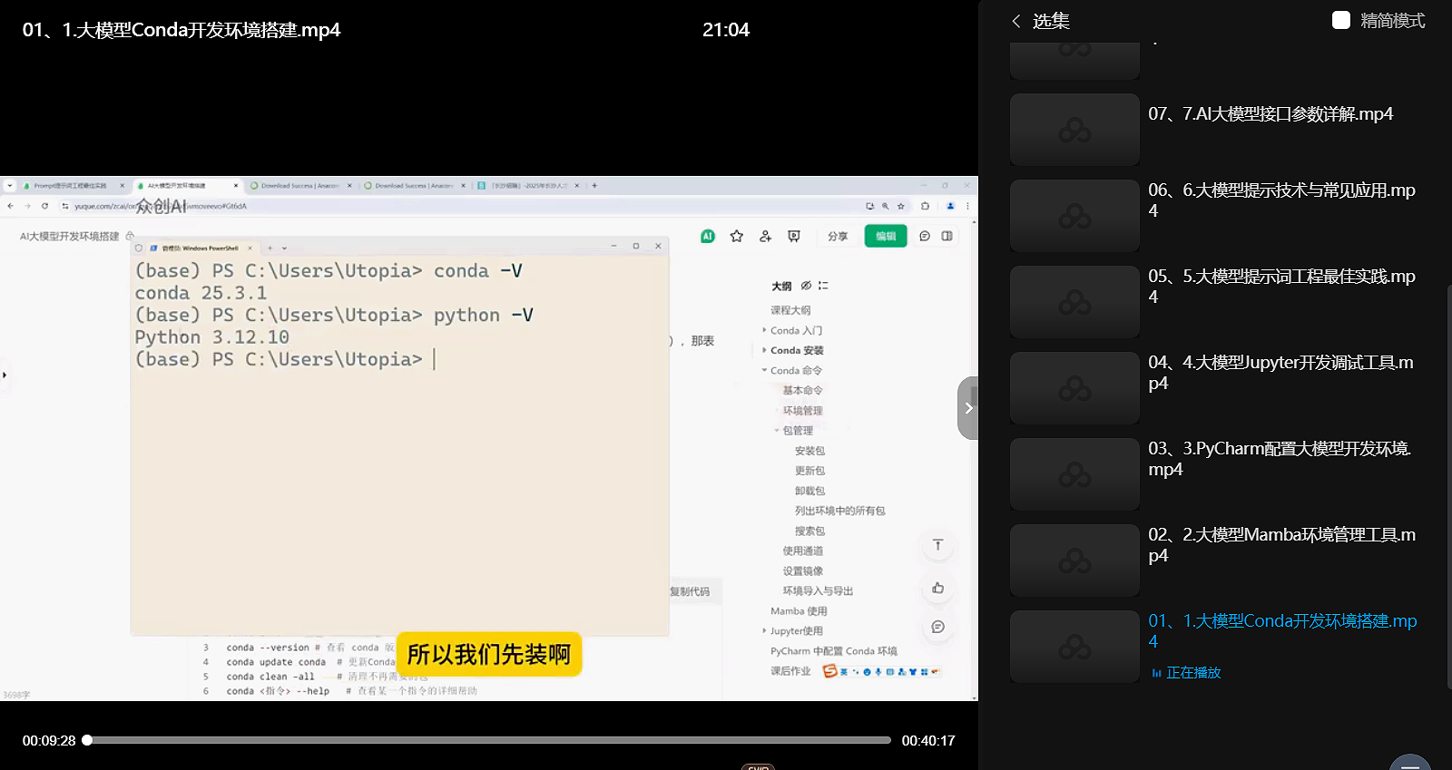Hide the outline using the eye icon
This screenshot has height=770, width=1452.
point(806,286)
